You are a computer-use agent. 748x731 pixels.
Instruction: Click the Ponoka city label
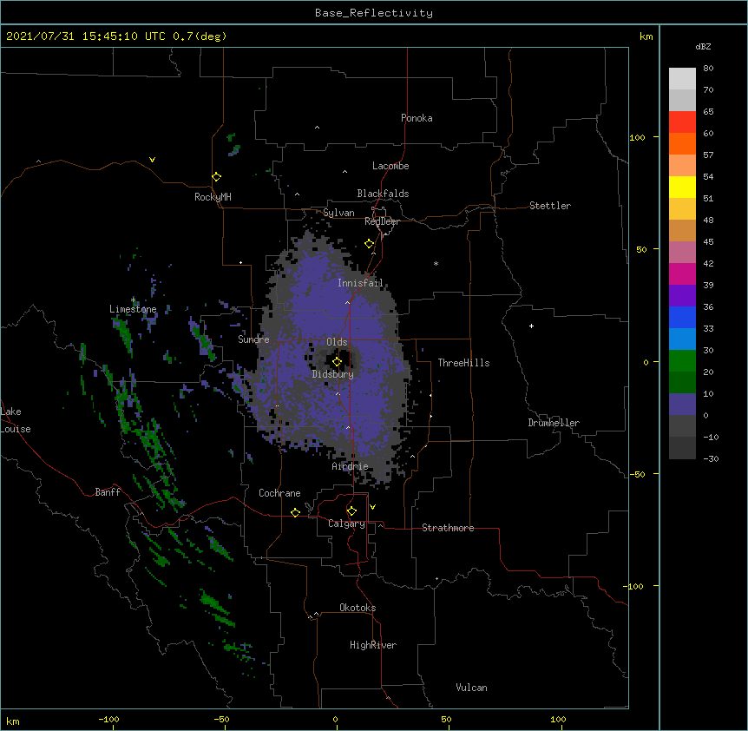[x=417, y=118]
